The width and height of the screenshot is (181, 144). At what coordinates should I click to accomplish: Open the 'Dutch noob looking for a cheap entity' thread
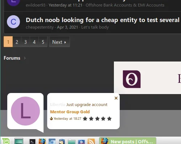coord(103,20)
